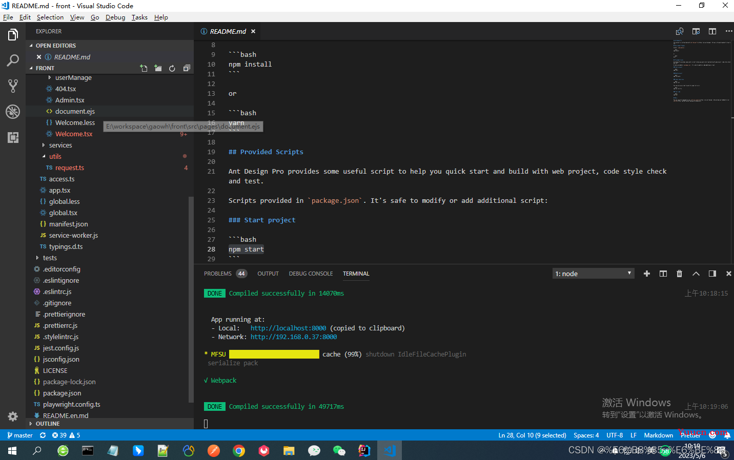Image resolution: width=734 pixels, height=460 pixels.
Task: Open request.ts file
Action: 70,168
